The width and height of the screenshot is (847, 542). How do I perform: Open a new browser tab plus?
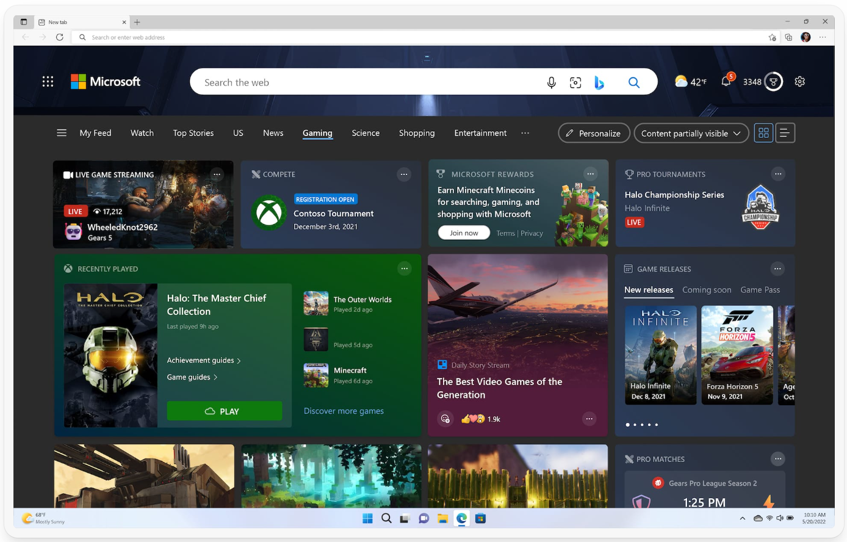pos(137,22)
